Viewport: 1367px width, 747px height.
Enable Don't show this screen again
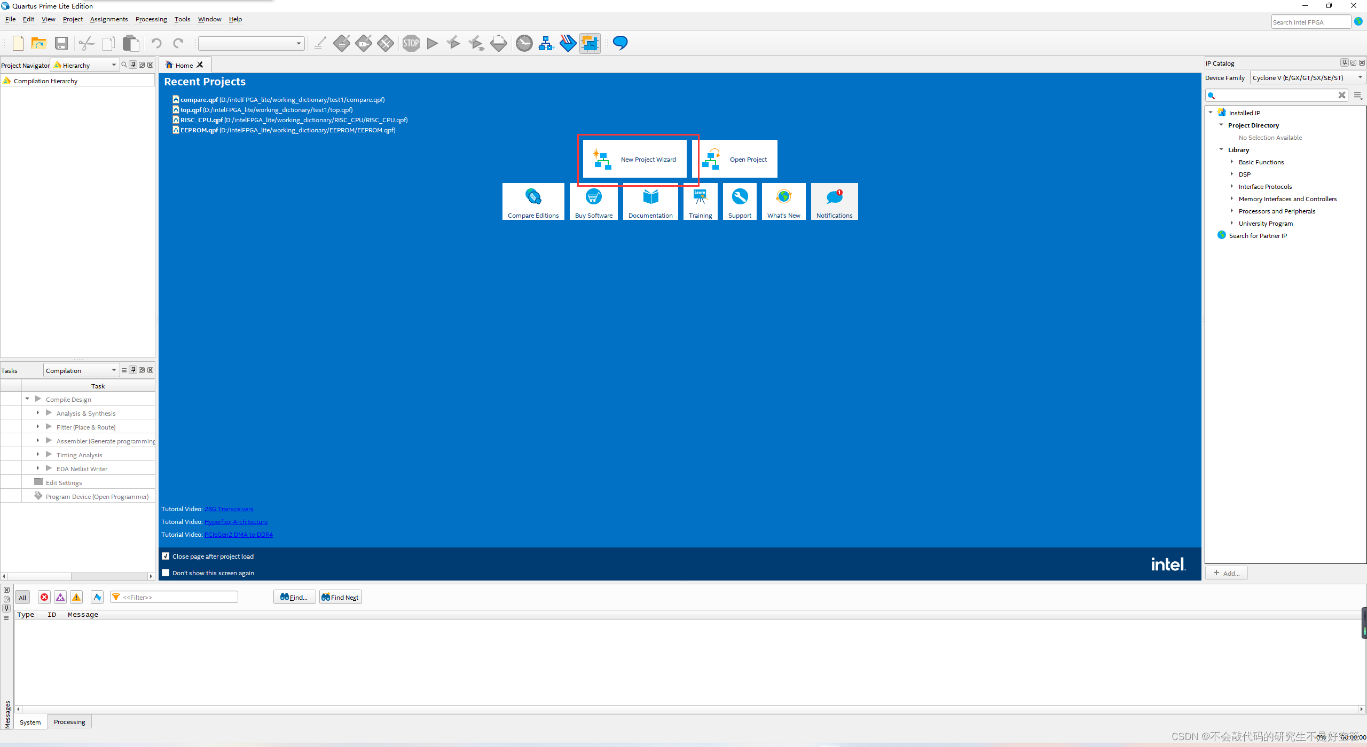[166, 573]
